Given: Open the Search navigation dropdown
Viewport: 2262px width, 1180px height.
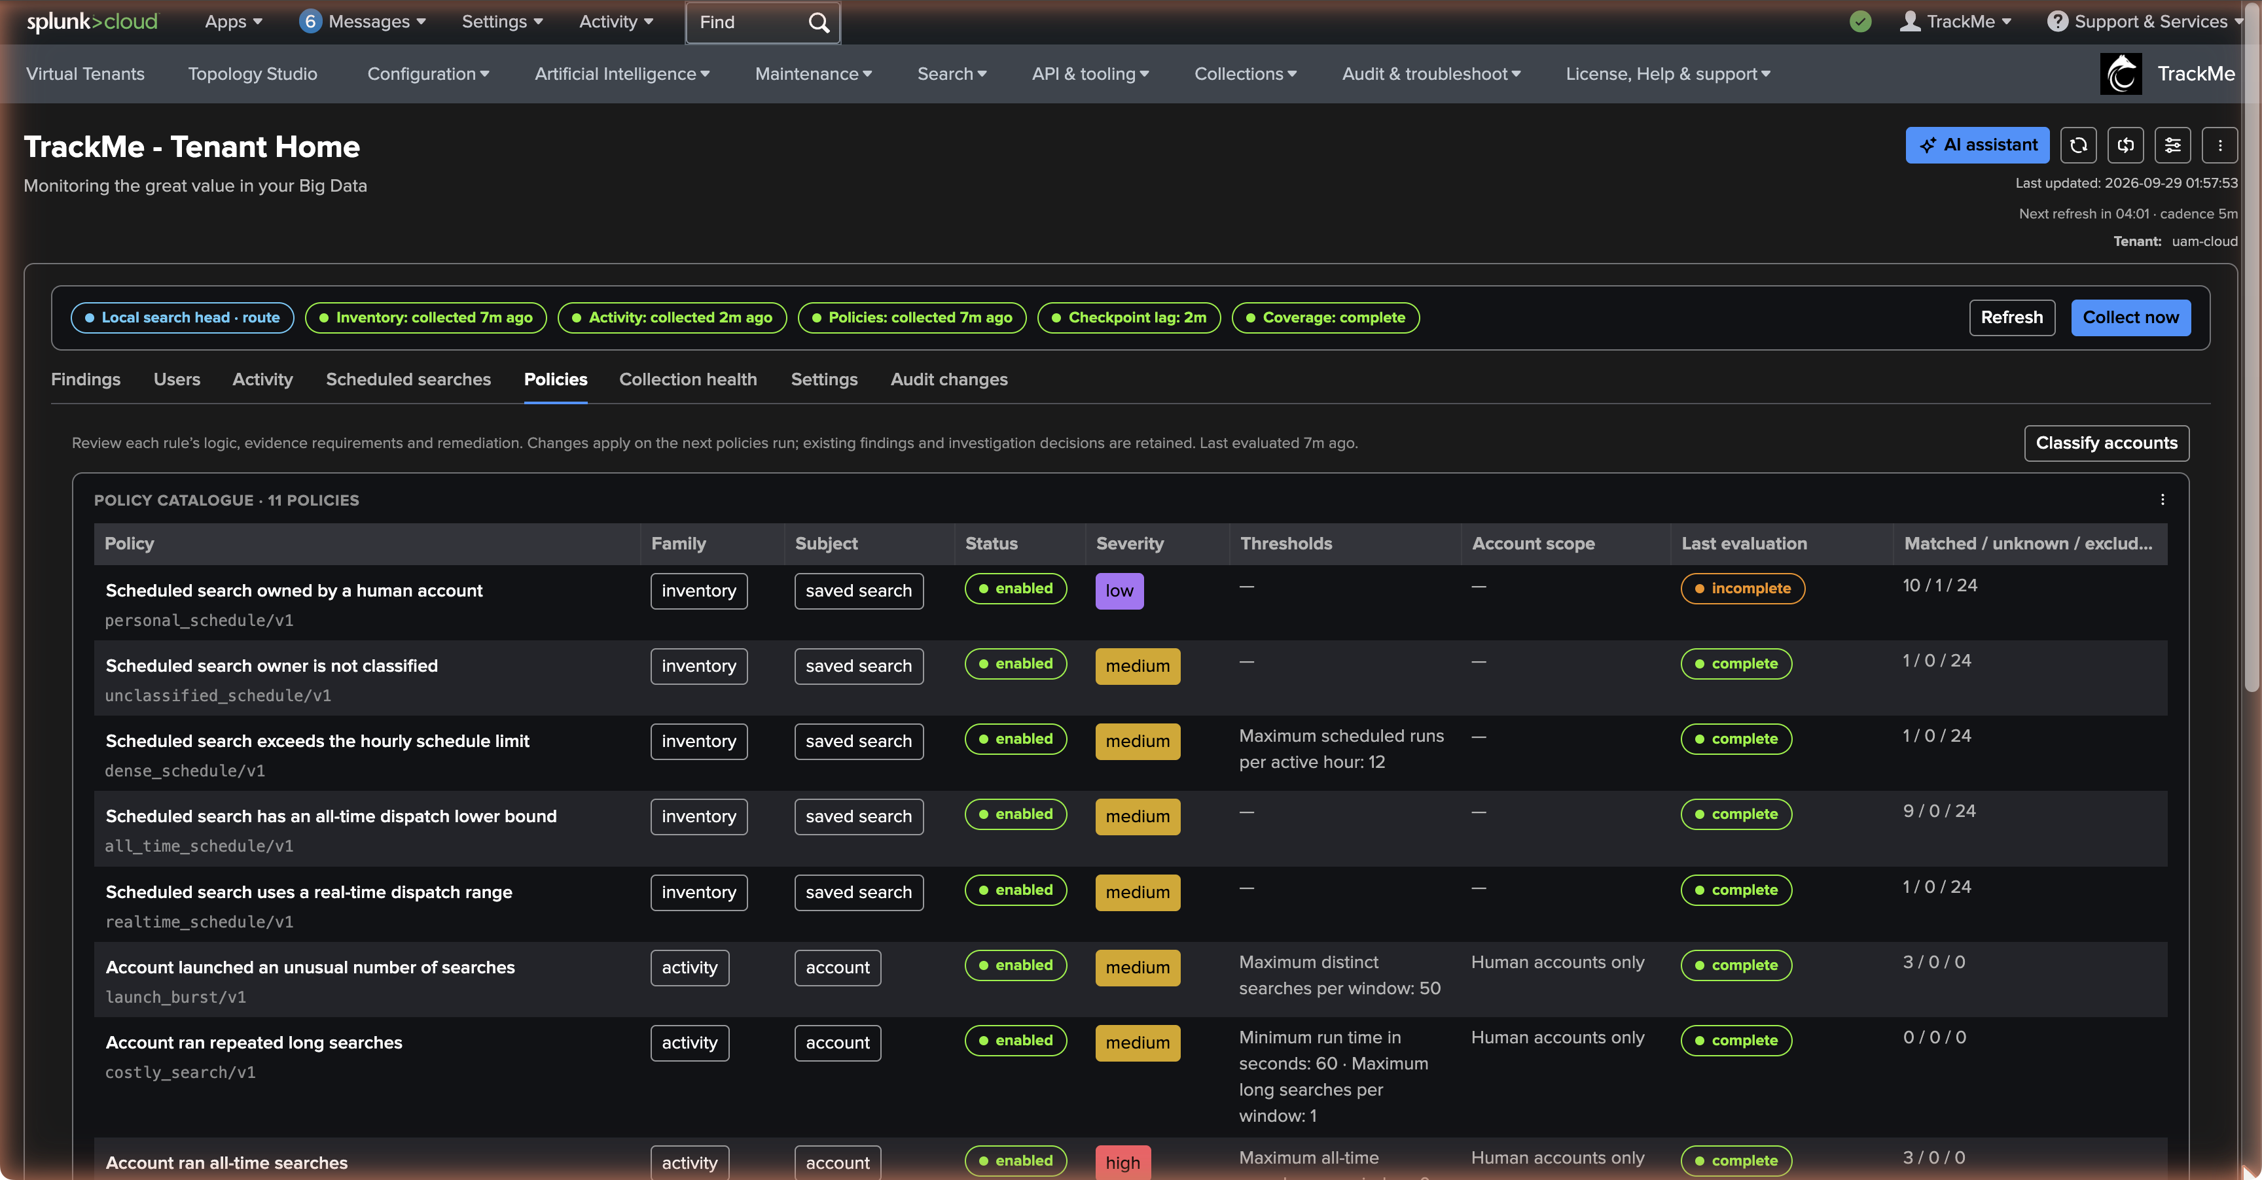Looking at the screenshot, I should [x=952, y=75].
